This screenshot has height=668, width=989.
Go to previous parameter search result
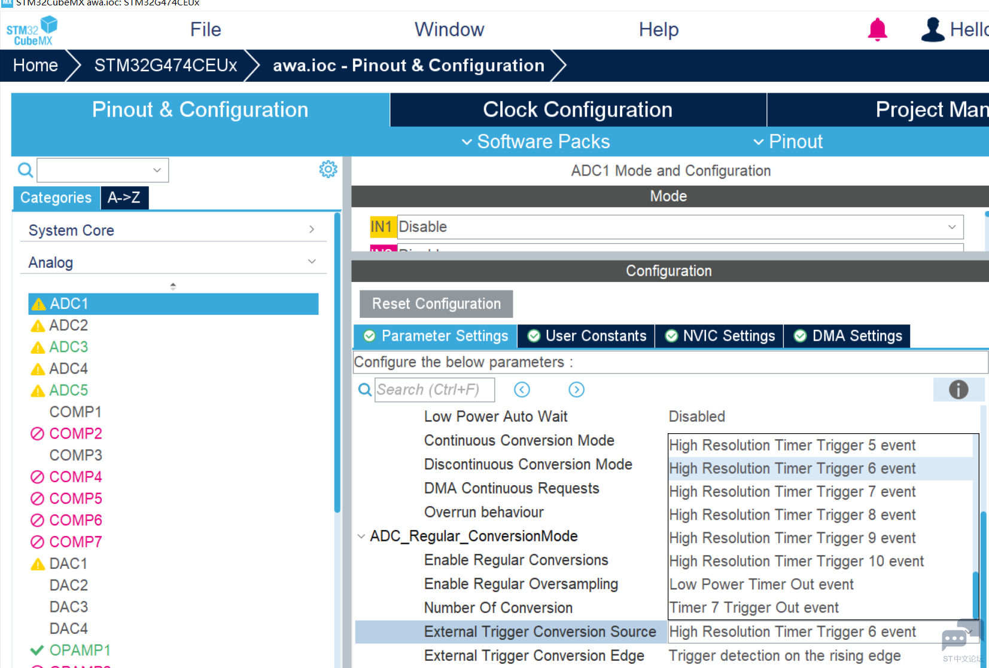pyautogui.click(x=522, y=390)
